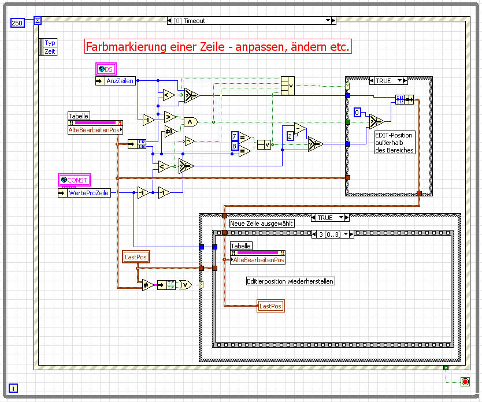The image size is (482, 402).
Task: Click the Typ event data node element
Action: (x=50, y=43)
